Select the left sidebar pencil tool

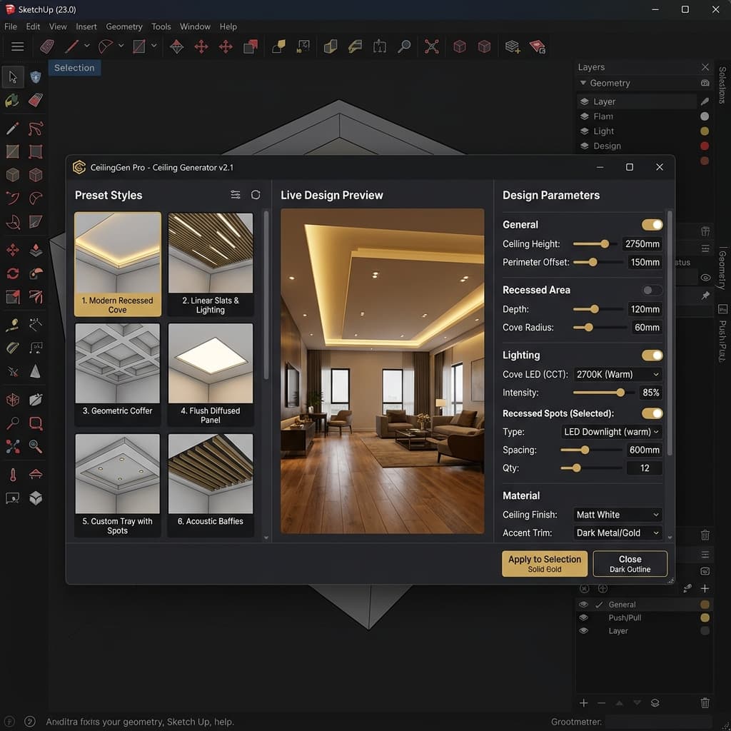(x=13, y=128)
